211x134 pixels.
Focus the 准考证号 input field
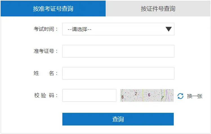118,51
